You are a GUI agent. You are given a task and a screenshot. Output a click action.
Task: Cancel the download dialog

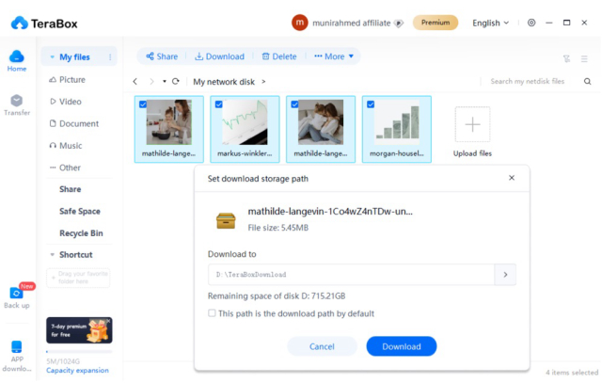[322, 346]
